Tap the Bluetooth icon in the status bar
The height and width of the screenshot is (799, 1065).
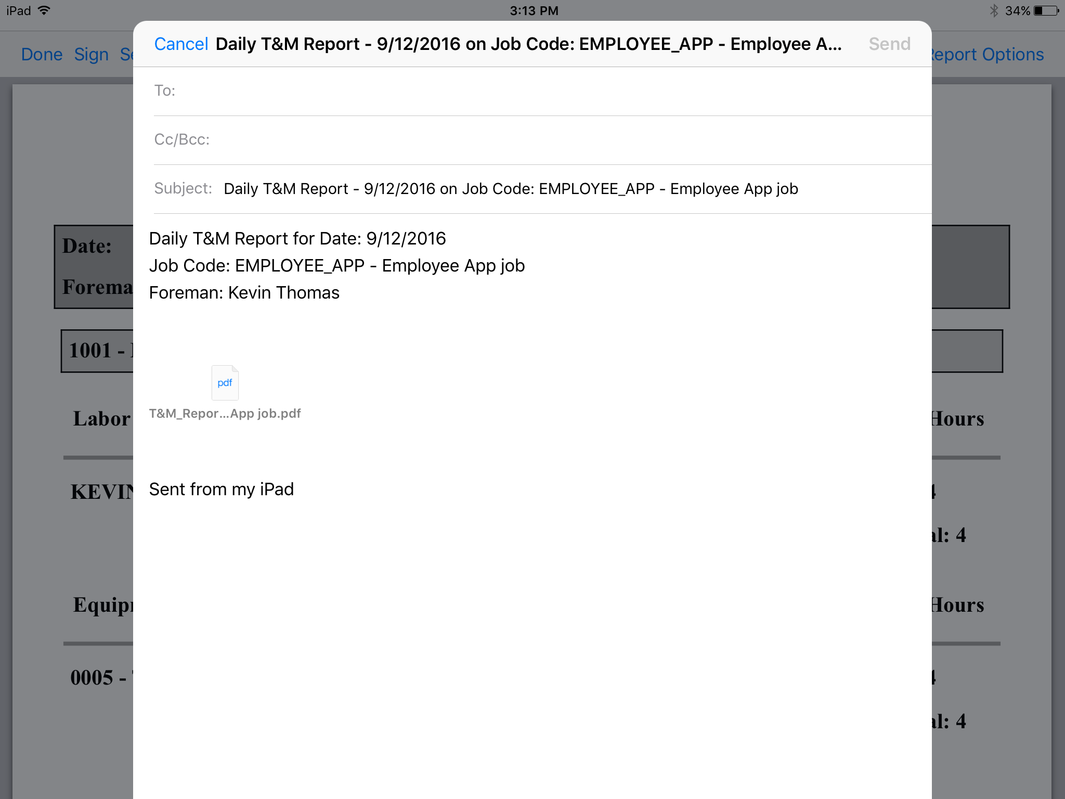995,9
